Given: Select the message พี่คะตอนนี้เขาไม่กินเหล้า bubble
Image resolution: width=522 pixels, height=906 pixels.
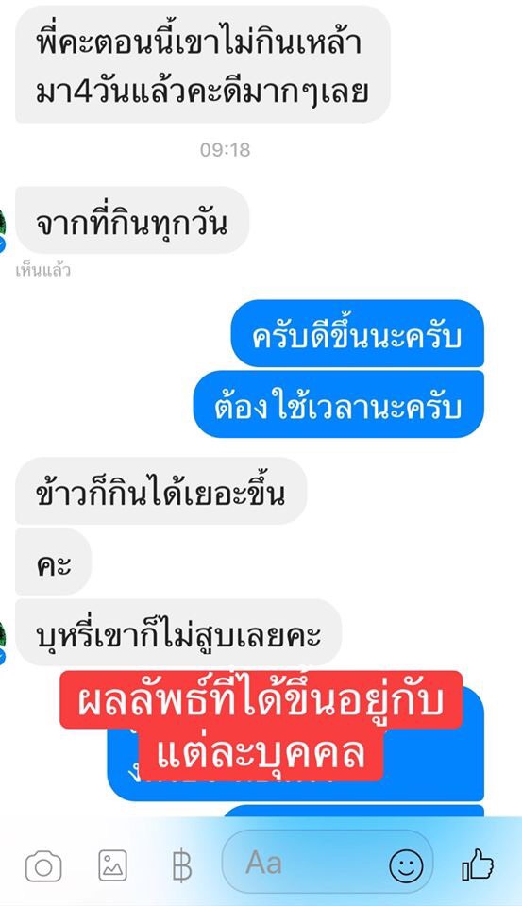Looking at the screenshot, I should pos(202,63).
